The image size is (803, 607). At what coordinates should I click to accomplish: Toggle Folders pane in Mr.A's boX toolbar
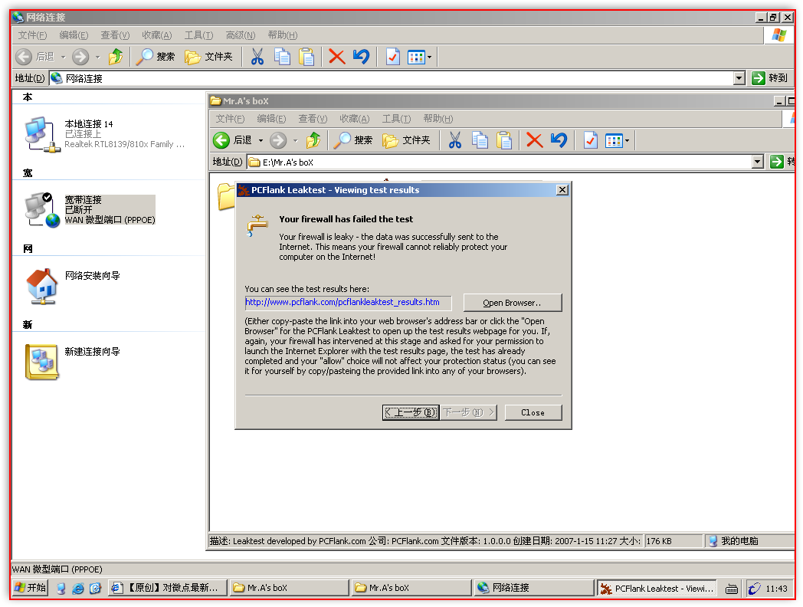[x=406, y=139]
